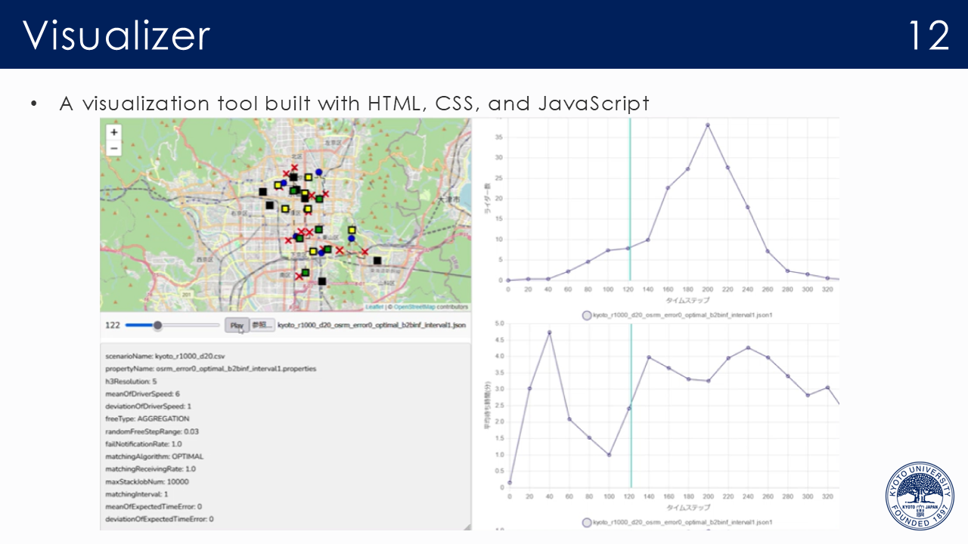Screen dimensions: 968x544
Task: Toggle the legend entry of the bottom chart
Action: pyautogui.click(x=587, y=522)
